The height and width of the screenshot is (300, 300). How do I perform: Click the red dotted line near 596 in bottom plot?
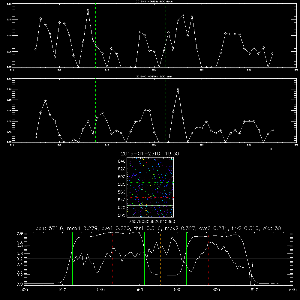pyautogui.click(x=208, y=258)
